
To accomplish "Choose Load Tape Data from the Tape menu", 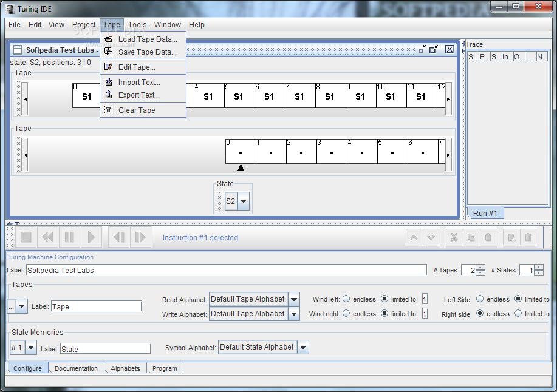I will (x=143, y=39).
